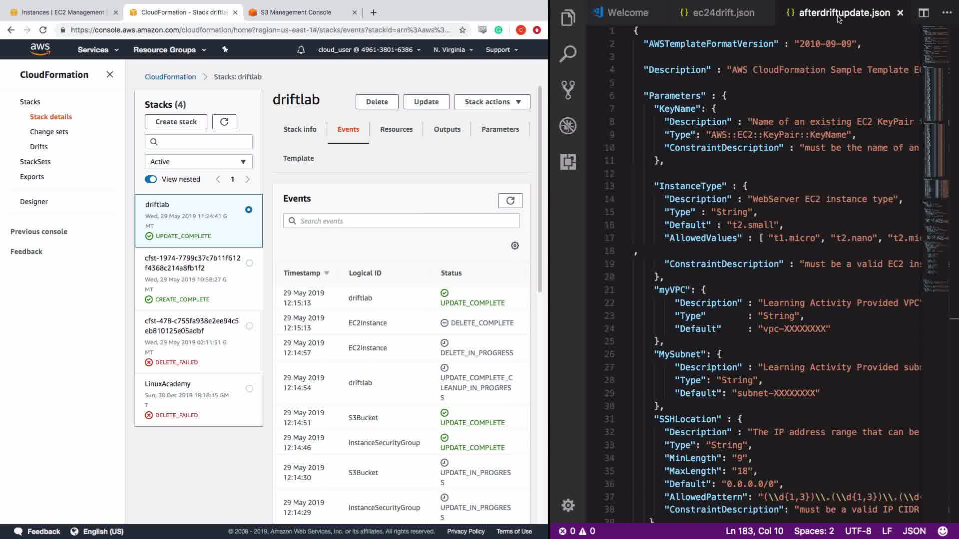Click the CloudFormation breadcrumb link
This screenshot has width=959, height=539.
click(x=170, y=77)
